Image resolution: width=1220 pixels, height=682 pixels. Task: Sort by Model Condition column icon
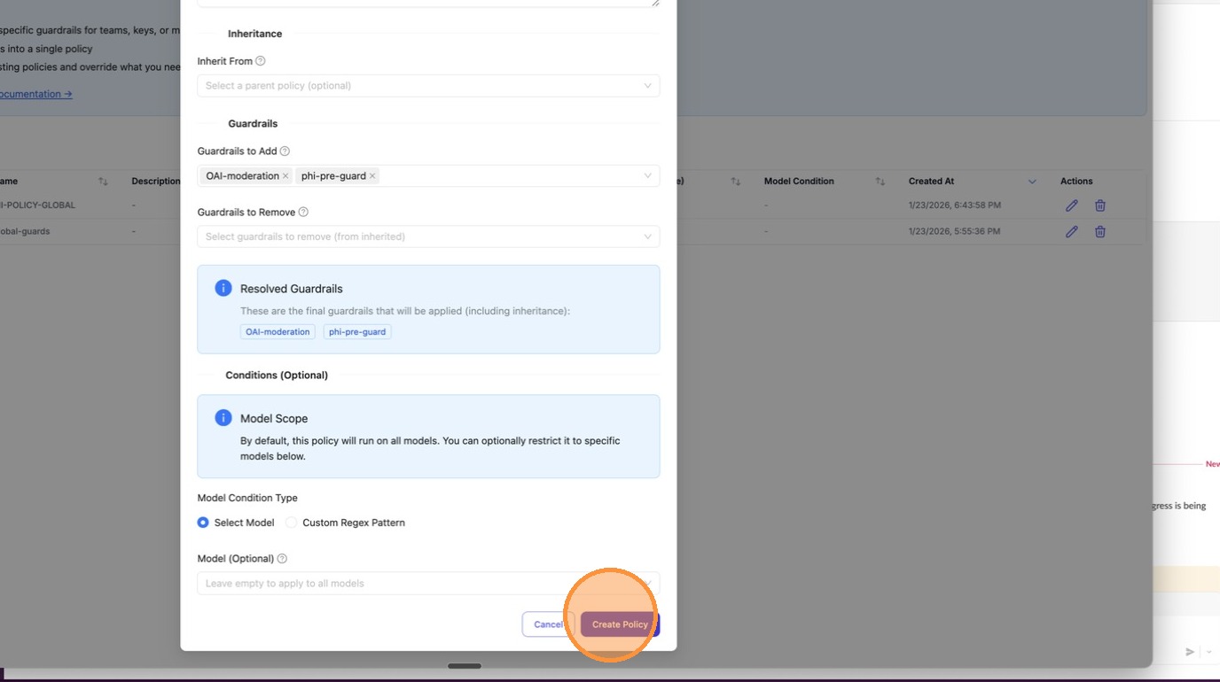point(880,182)
